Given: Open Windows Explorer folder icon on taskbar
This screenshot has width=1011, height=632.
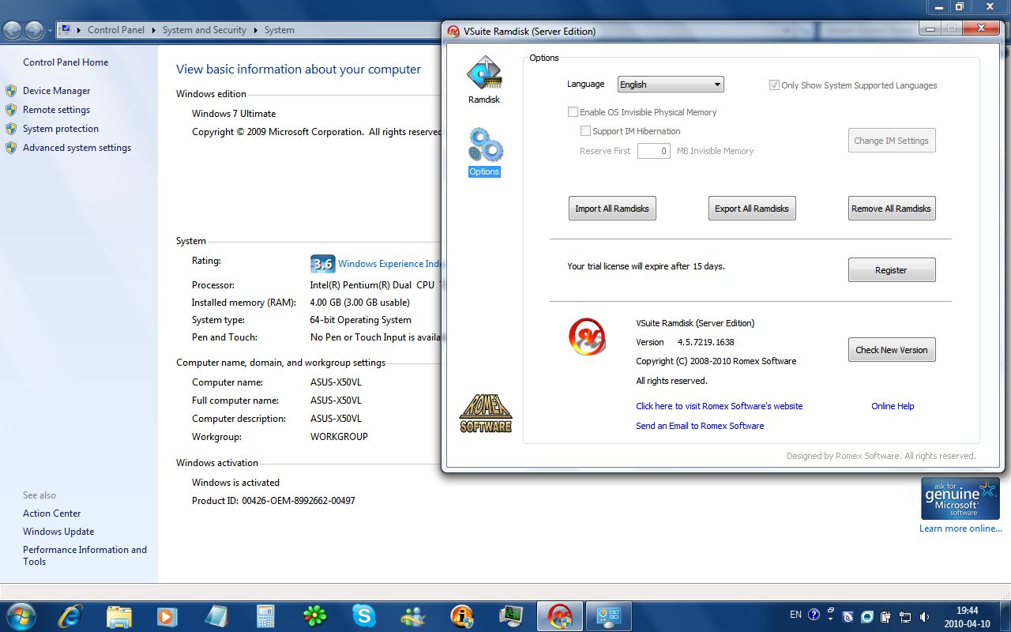Looking at the screenshot, I should tap(118, 616).
